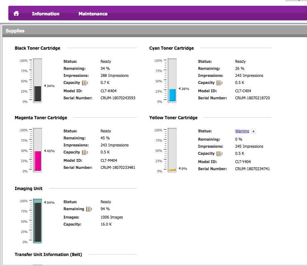Screen dimensions: 307x266
Task: Click help icon beside cyan toner Capacity
Action: pos(219,83)
